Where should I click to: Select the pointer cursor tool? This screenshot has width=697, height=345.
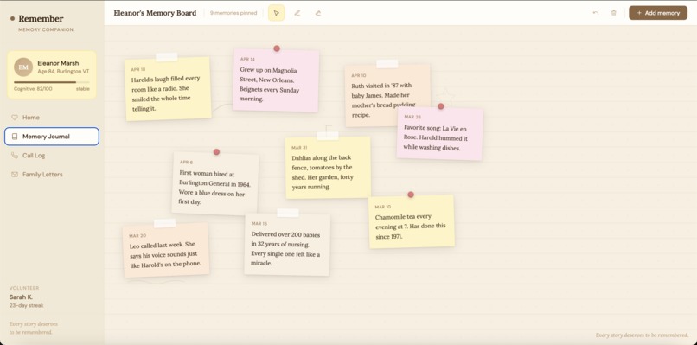[x=276, y=13]
